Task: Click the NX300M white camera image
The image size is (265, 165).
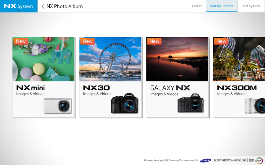Action: point(255,106)
